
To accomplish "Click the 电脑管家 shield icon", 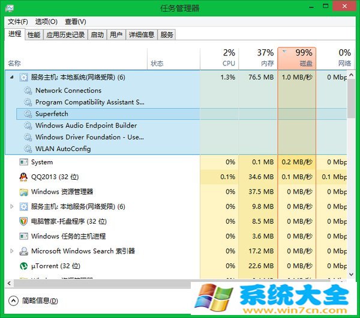I will 23,221.
